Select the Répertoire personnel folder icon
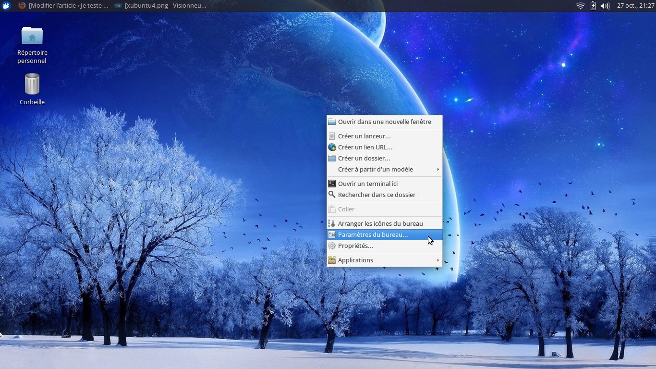This screenshot has height=369, width=656. [32, 35]
